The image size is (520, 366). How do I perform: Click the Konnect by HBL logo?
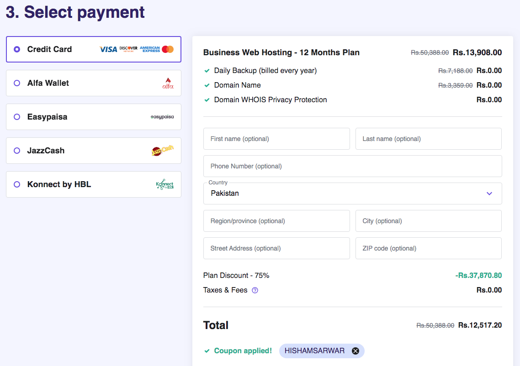(164, 184)
